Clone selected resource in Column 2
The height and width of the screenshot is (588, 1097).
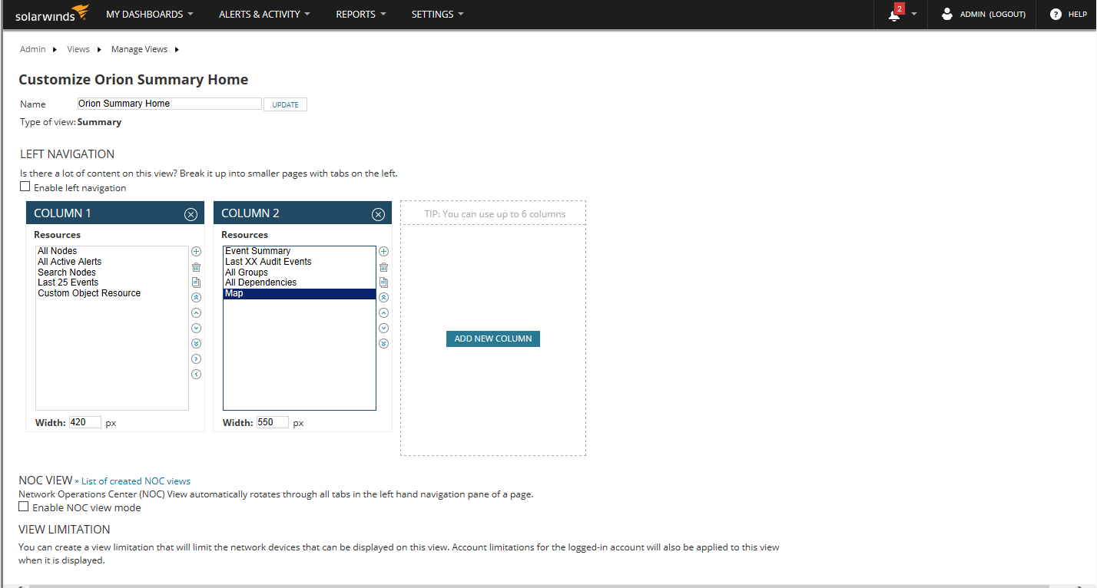point(384,282)
